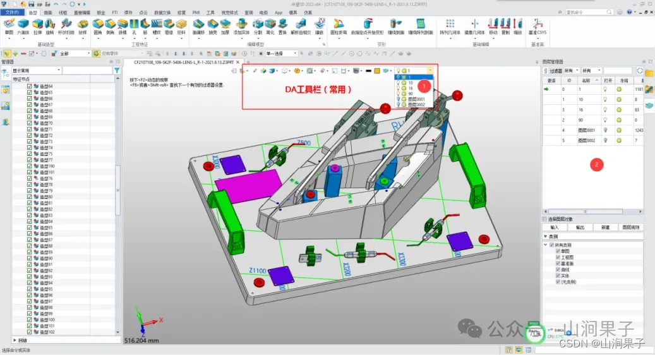Click the save icon in quick access bar
Viewport: 655px width, 355px height.
[32, 4]
